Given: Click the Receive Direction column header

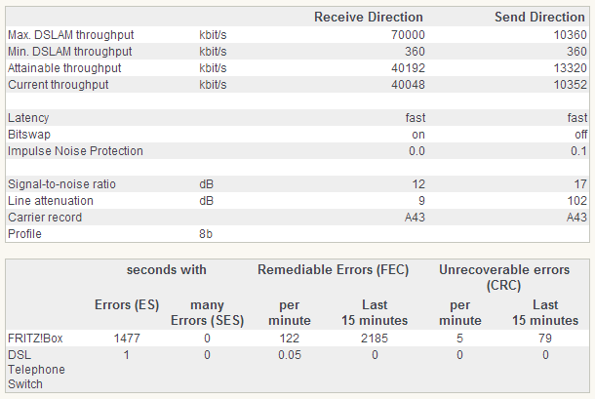Looking at the screenshot, I should point(368,17).
